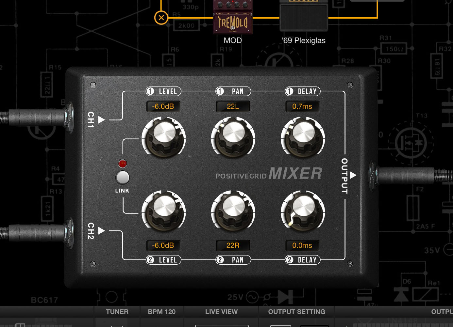Toggle the LINK button on the mixer
Image resolution: width=453 pixels, height=327 pixels.
[123, 178]
